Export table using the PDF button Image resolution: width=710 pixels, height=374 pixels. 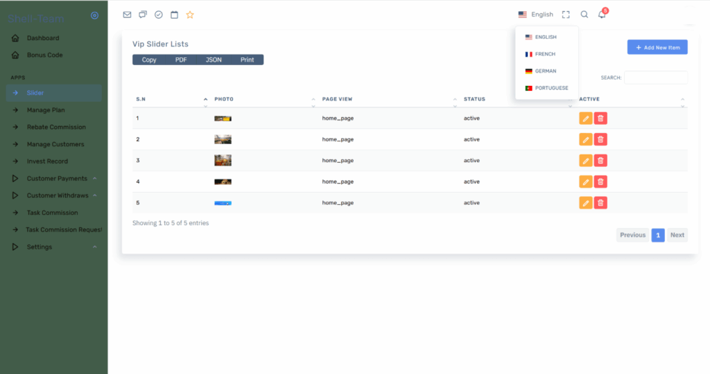[x=181, y=60]
